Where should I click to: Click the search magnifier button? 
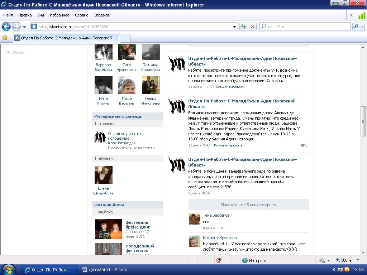point(356,26)
